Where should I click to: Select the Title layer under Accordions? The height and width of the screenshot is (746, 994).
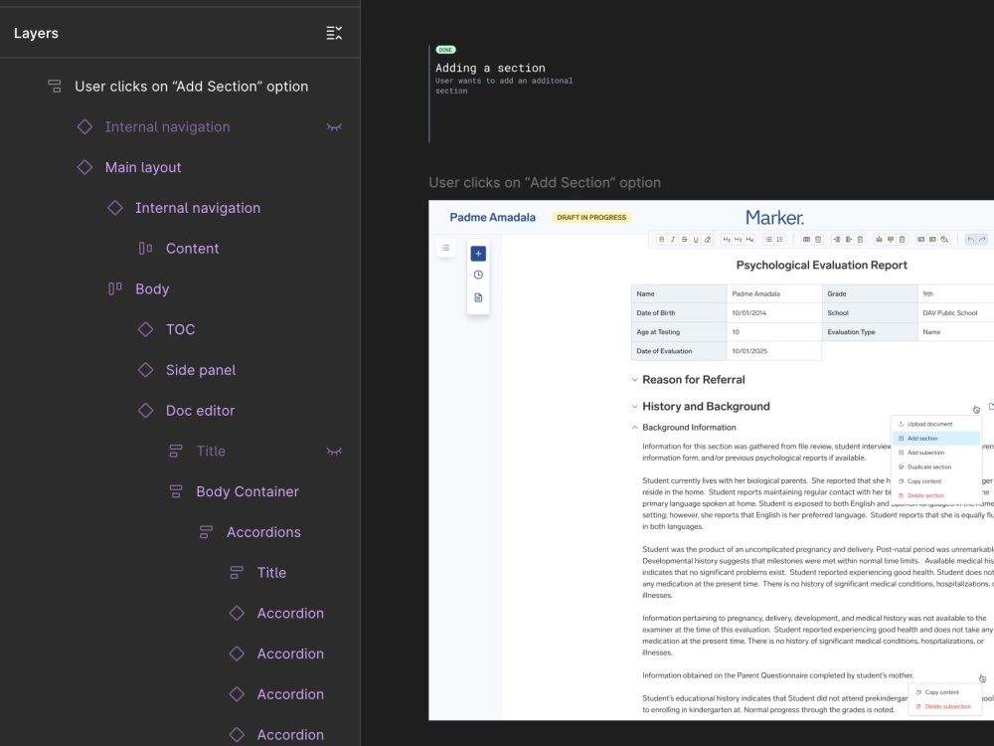pyautogui.click(x=180, y=573)
